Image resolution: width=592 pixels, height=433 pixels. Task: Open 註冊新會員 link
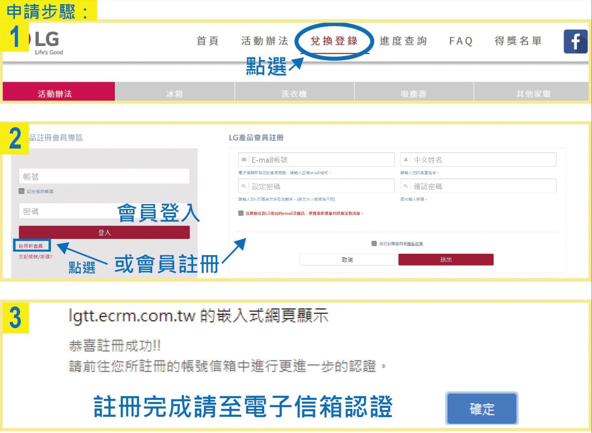coord(31,246)
